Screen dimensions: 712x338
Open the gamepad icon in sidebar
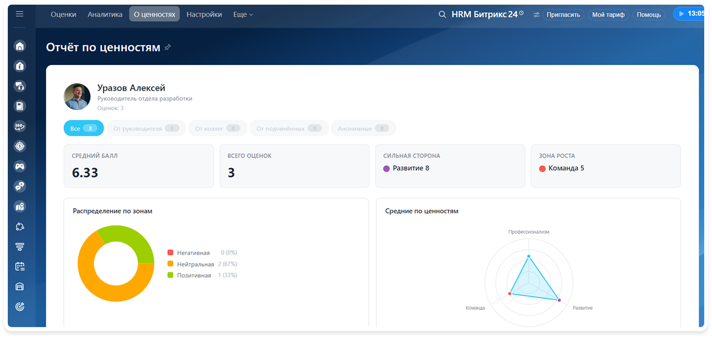[20, 166]
